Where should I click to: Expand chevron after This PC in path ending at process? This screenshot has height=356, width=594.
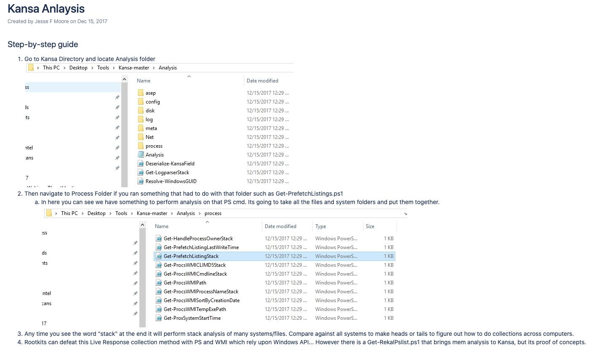click(x=83, y=214)
